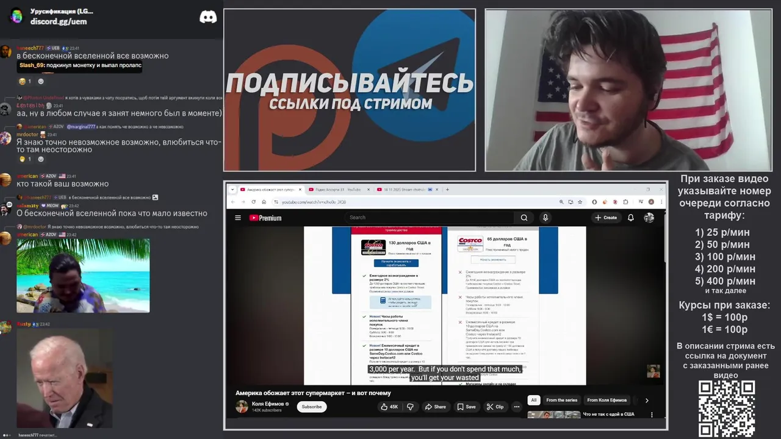
Task: Select the 'From Коля Ефимов' chip
Action: 606,400
